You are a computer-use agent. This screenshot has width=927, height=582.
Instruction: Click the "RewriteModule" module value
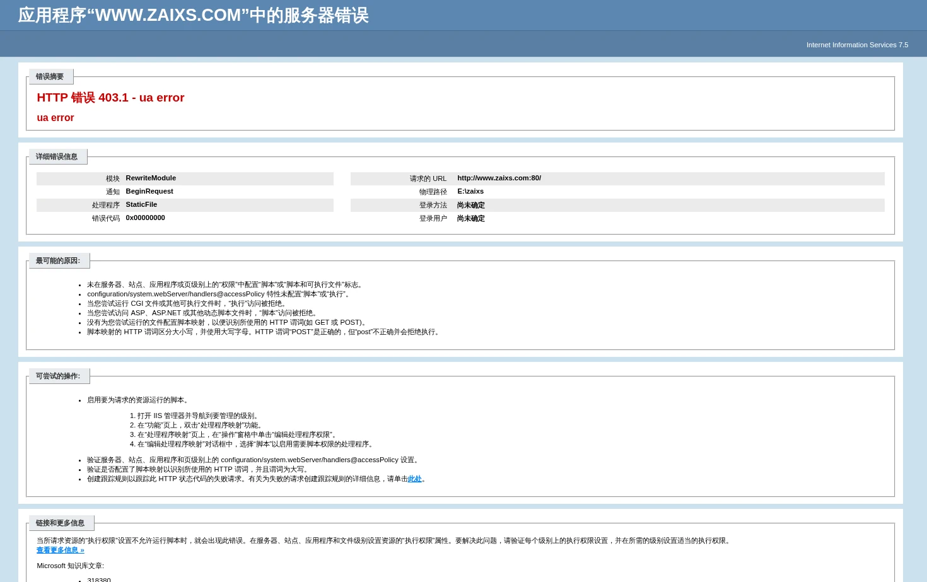point(151,178)
